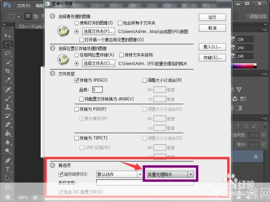This screenshot has width=270, height=202.
Task: Select the Eyedropper tool
Action: 8,80
